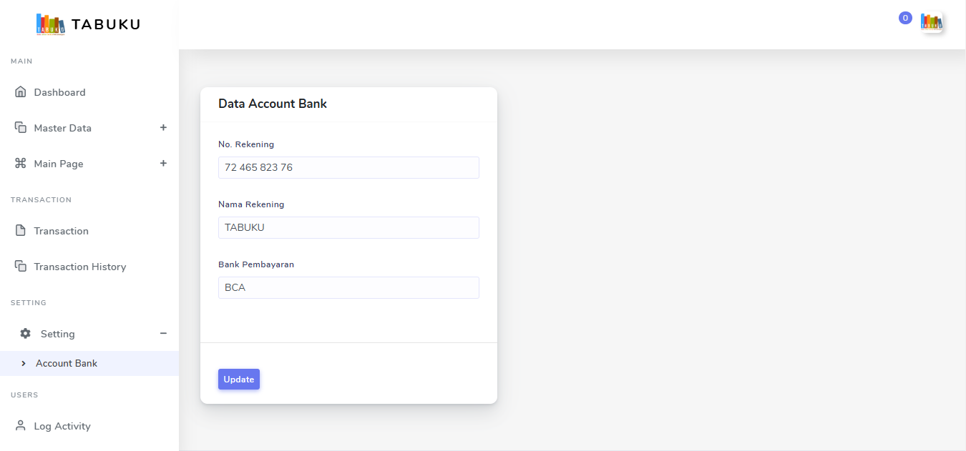Click the notification badge showing 0
The height and width of the screenshot is (451, 966).
coord(905,18)
